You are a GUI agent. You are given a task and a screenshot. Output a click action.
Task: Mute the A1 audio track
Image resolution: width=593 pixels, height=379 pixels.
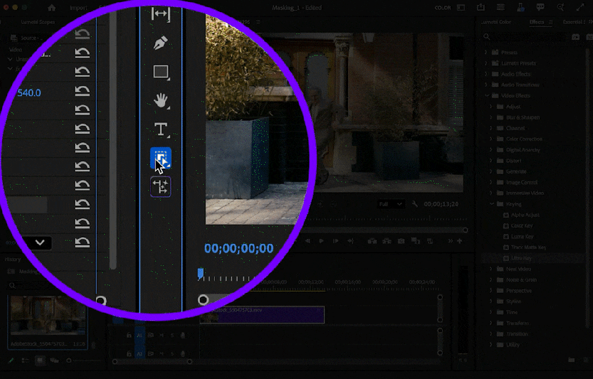pyautogui.click(x=162, y=335)
